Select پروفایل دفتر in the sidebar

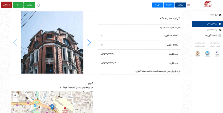[207, 24]
